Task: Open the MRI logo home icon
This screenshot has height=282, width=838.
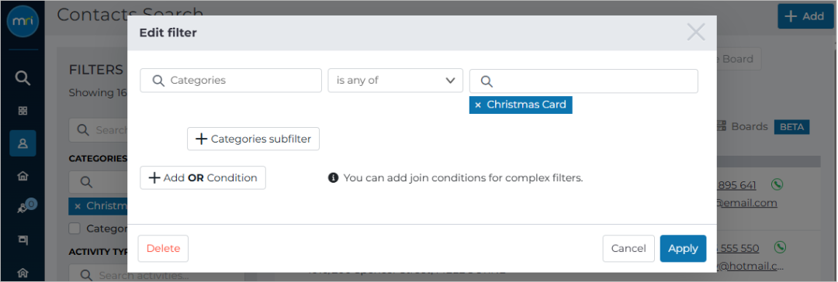Action: coord(23,22)
